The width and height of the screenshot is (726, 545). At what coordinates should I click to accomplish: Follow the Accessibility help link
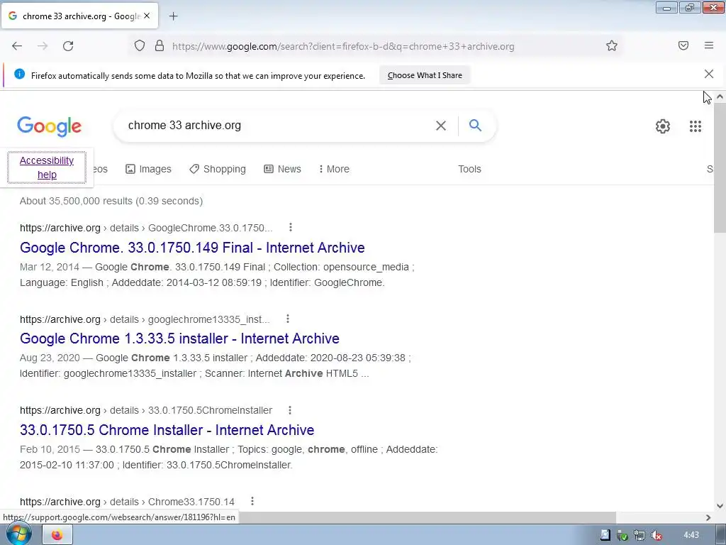tap(47, 167)
